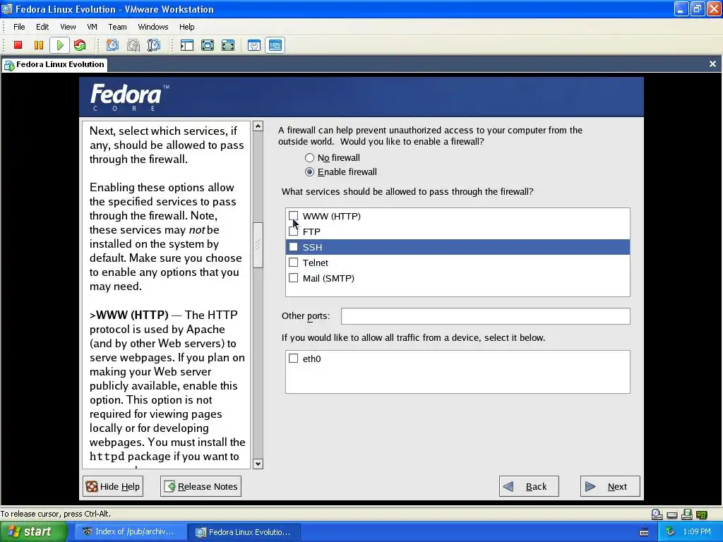Check the Telnet service checkbox

293,263
